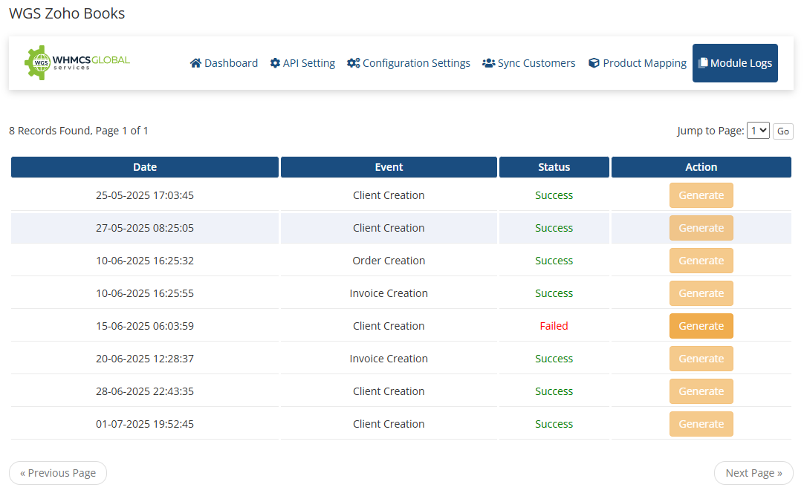Image resolution: width=804 pixels, height=496 pixels.
Task: Switch to the Configuration Settings tab
Action: pyautogui.click(x=408, y=63)
